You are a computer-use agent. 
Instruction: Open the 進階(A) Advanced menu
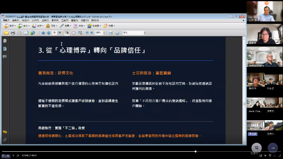[74, 20]
